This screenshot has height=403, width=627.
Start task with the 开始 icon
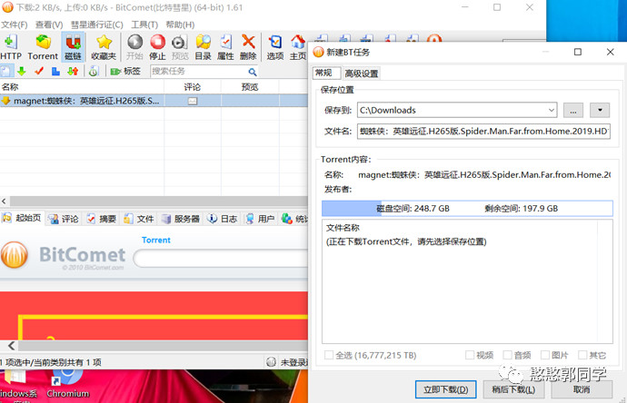tap(134, 47)
